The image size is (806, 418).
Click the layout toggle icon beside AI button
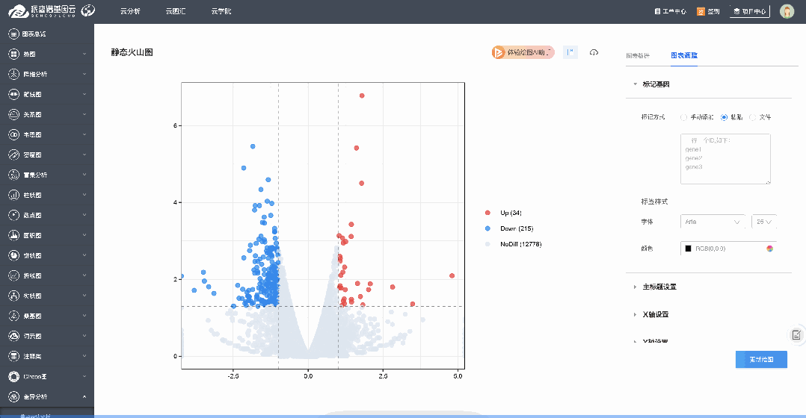tap(570, 52)
